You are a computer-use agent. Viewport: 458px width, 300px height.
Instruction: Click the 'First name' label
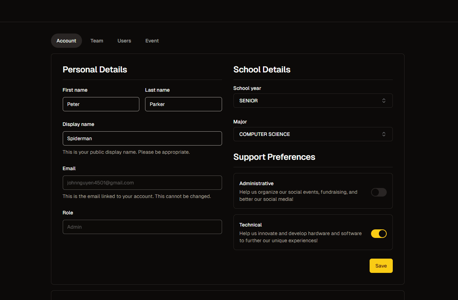pyautogui.click(x=75, y=90)
